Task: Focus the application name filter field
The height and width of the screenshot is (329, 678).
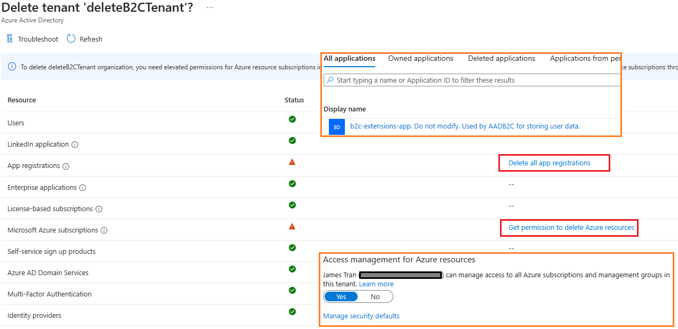Action: click(x=472, y=80)
